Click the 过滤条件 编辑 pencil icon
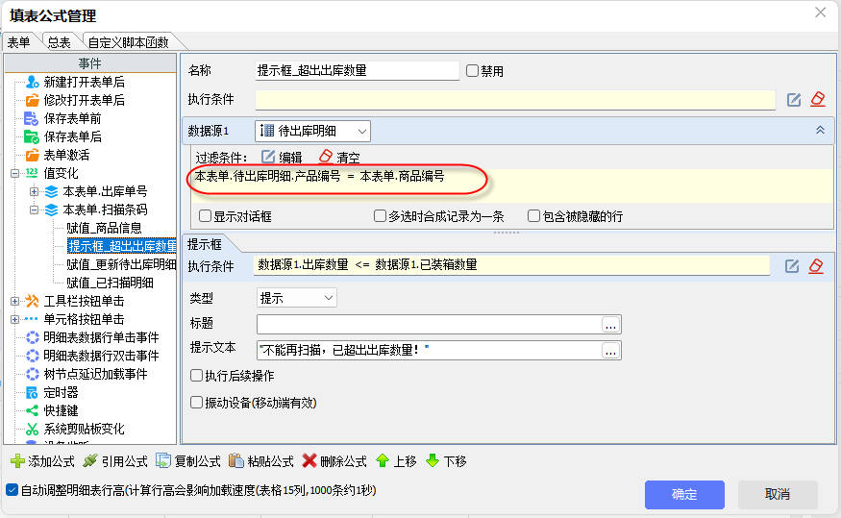Image resolution: width=841 pixels, height=518 pixels. tap(268, 157)
